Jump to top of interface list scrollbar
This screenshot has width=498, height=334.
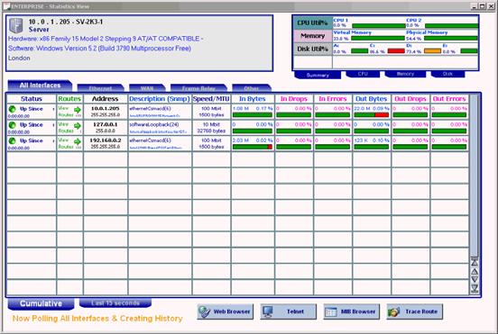[475, 262]
